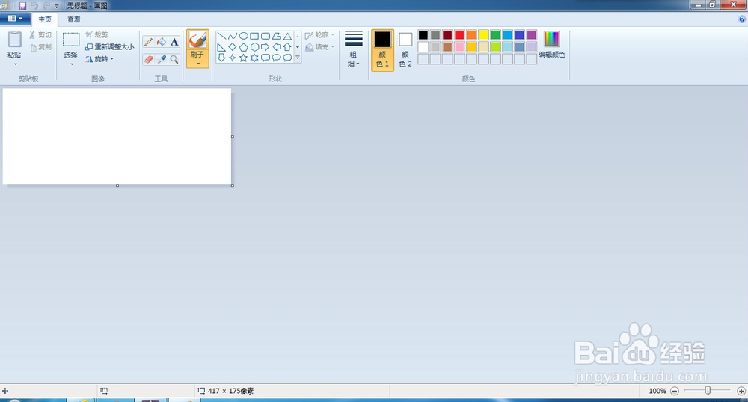Screen dimensions: 748x402
Task: Choose the Polygon shape
Action: pyautogui.click(x=276, y=36)
